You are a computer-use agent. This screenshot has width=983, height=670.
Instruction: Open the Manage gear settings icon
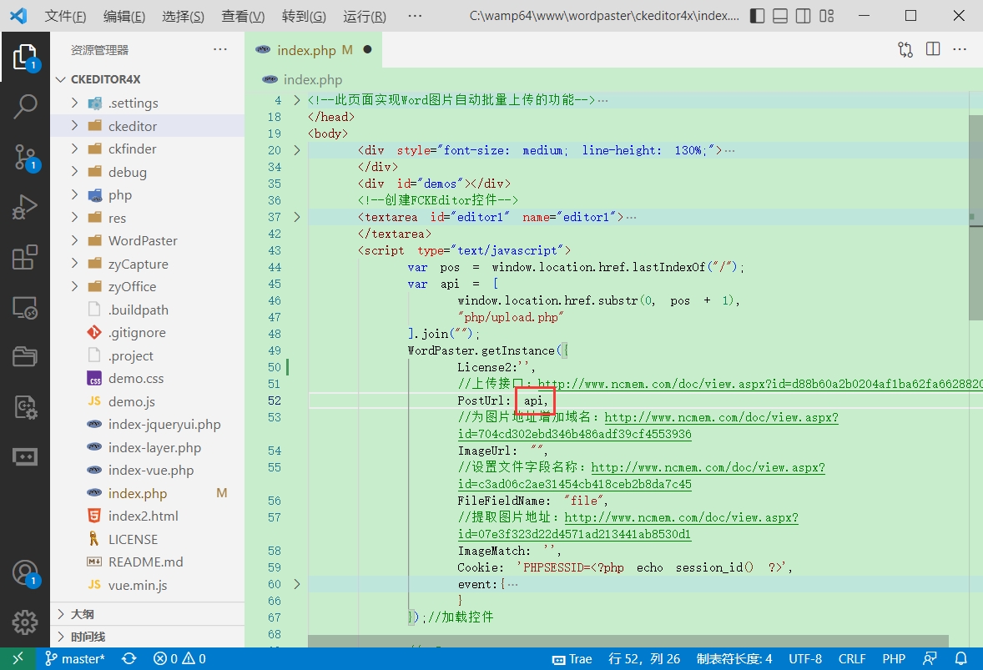(x=25, y=622)
